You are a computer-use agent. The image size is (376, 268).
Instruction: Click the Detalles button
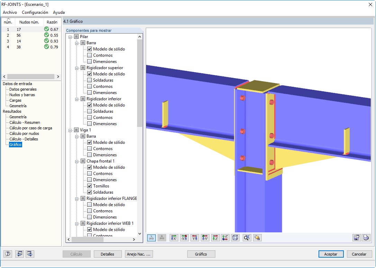(107, 254)
